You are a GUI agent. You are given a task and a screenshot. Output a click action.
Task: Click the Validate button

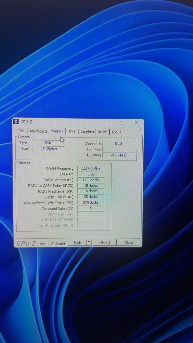pos(105,242)
